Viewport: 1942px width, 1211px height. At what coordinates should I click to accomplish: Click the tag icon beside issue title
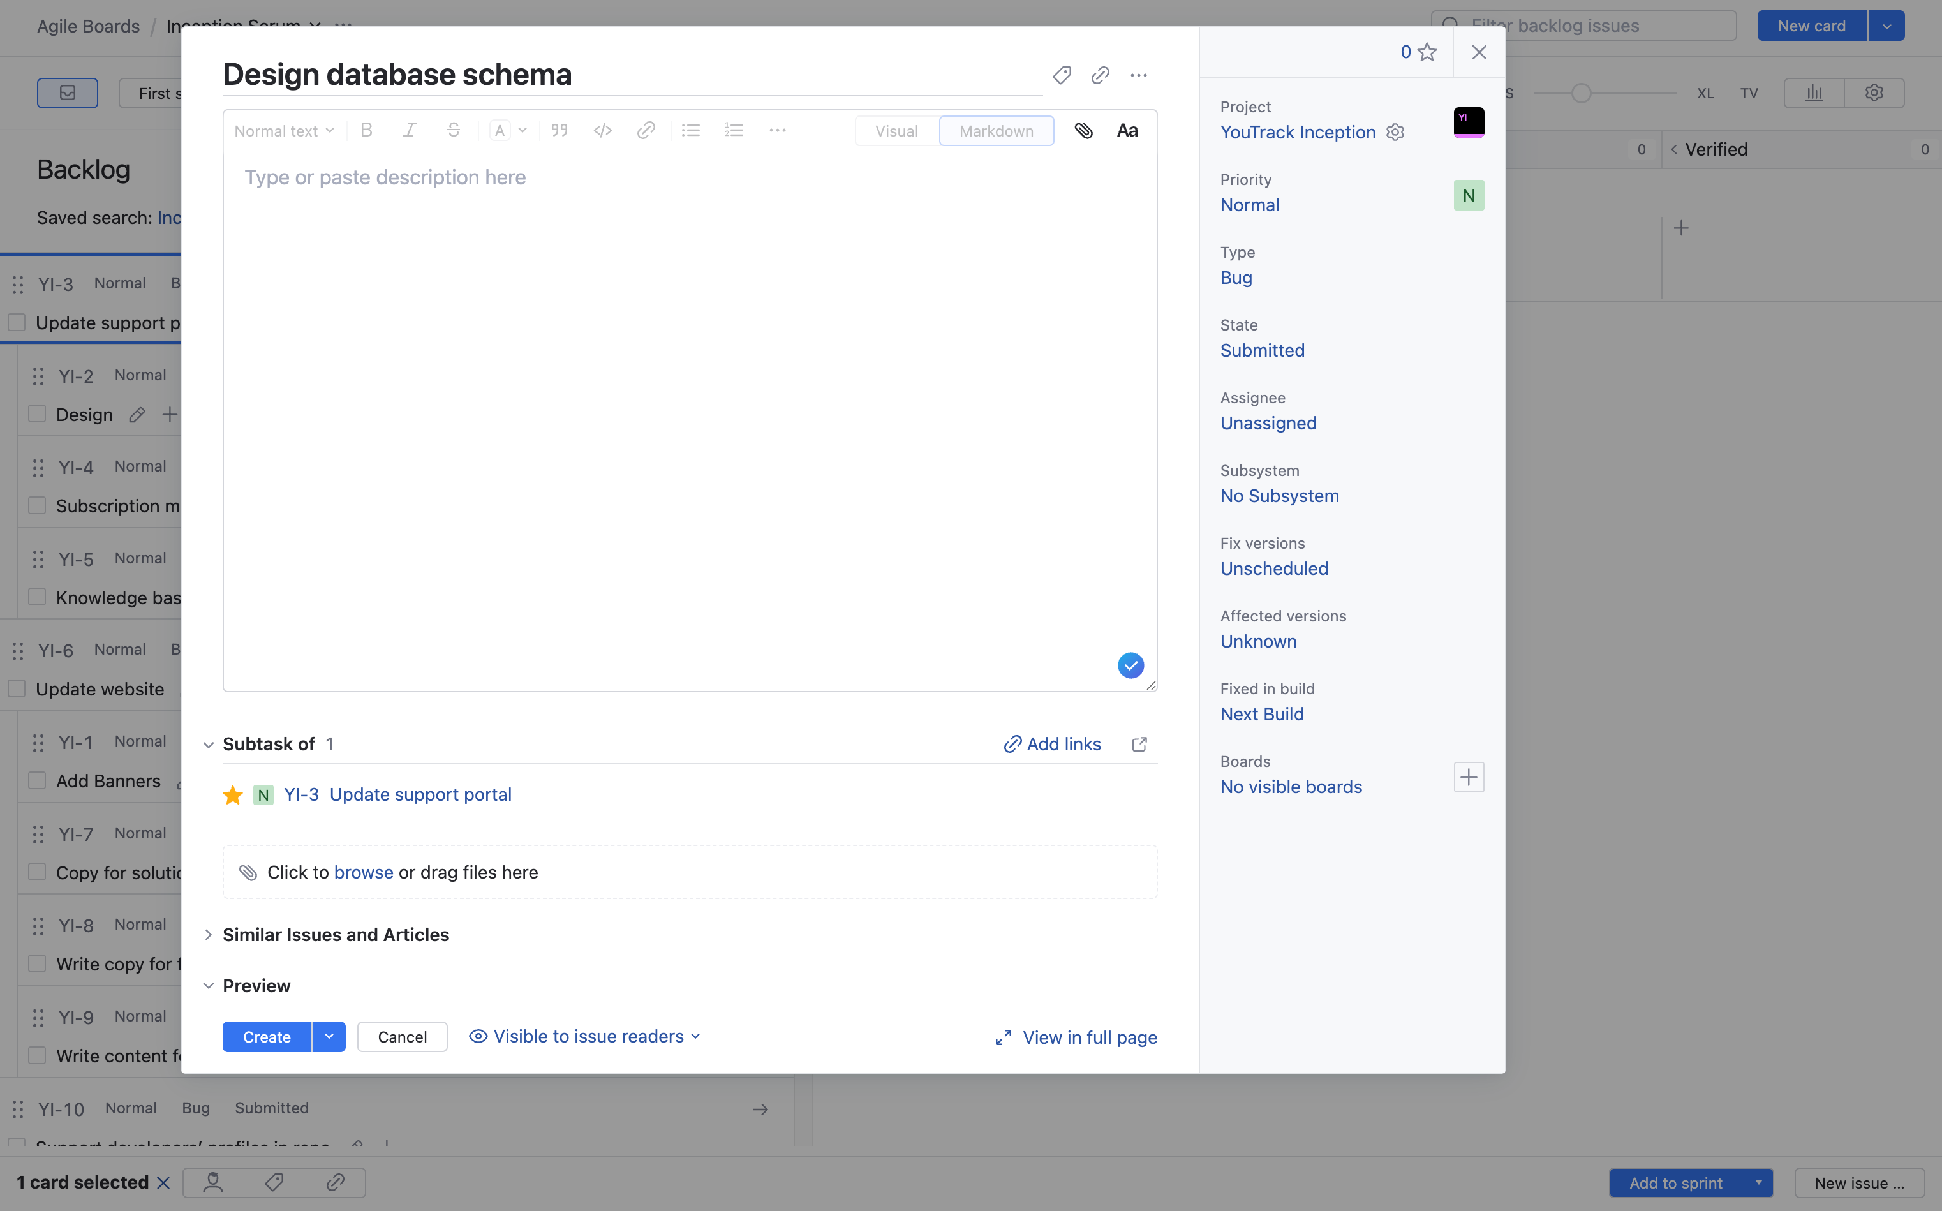pyautogui.click(x=1062, y=75)
